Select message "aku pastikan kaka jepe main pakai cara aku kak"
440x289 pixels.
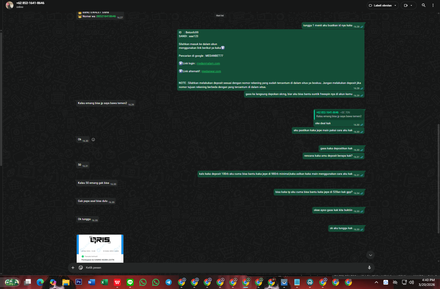click(x=328, y=131)
